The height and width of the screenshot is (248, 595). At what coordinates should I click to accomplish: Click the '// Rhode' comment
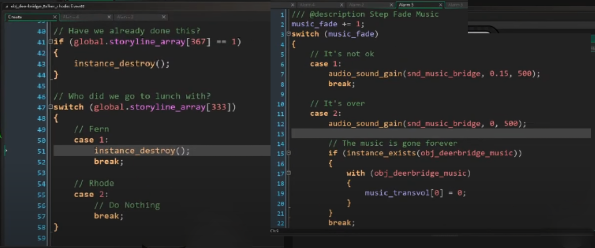pyautogui.click(x=94, y=183)
